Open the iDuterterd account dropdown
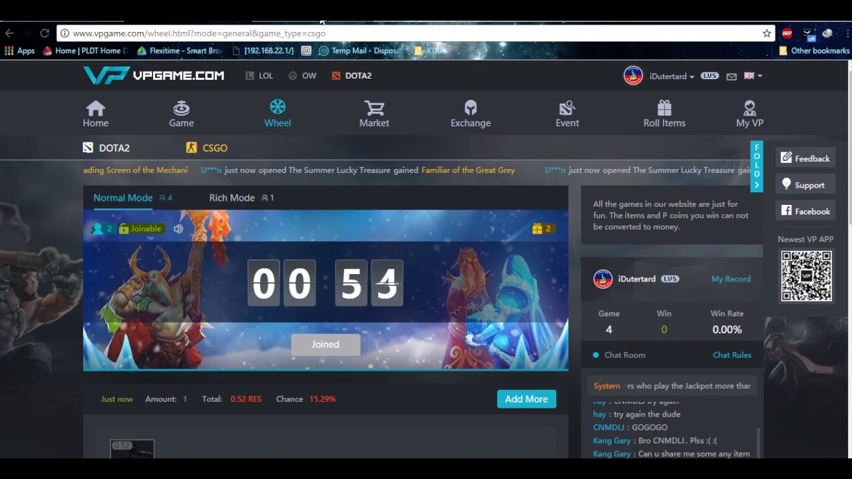 (672, 77)
